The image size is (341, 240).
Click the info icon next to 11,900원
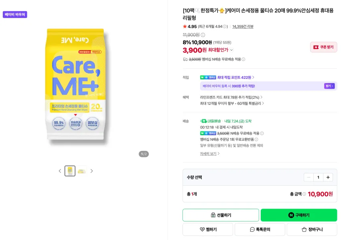203,35
